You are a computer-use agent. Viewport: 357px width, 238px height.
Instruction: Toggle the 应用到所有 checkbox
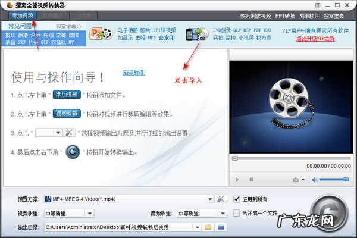(237, 199)
